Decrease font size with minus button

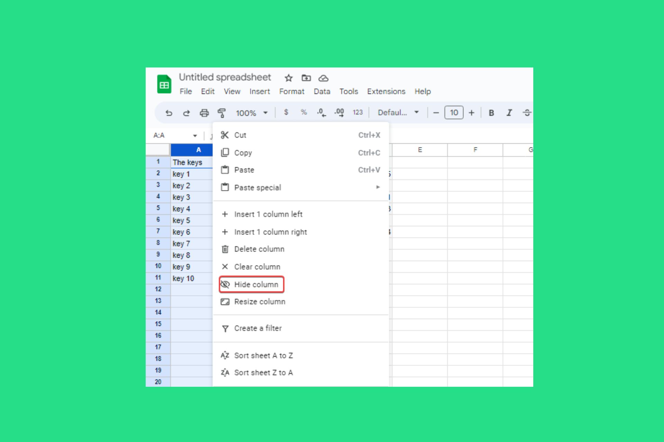pos(436,113)
